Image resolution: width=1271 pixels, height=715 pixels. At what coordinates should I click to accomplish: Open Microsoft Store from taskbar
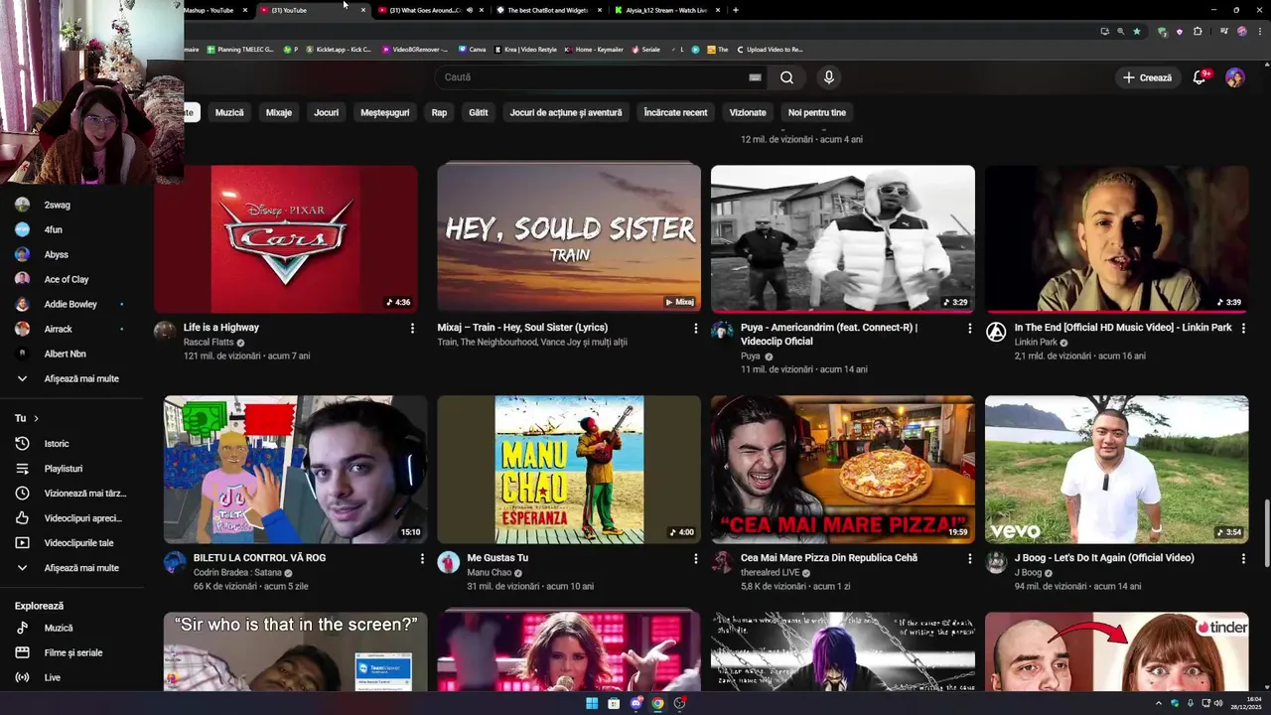(614, 703)
